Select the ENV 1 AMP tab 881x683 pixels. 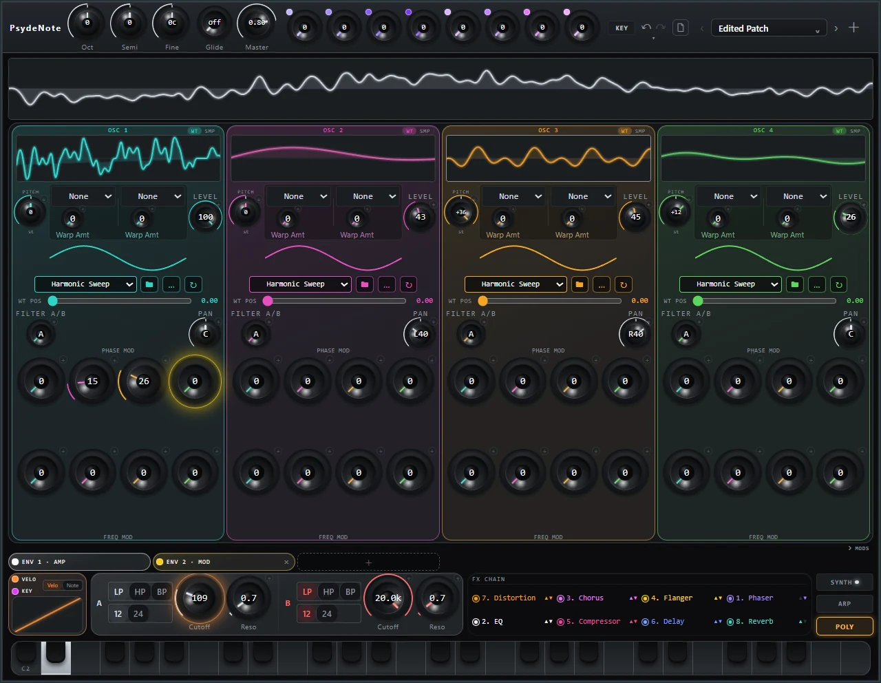(x=79, y=562)
